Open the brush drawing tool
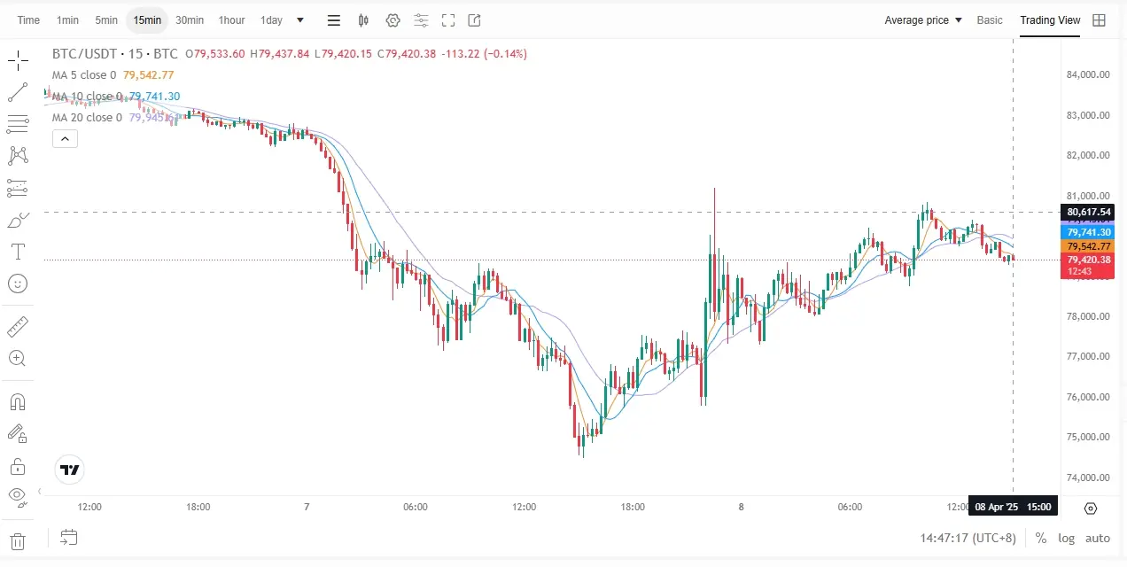Image resolution: width=1127 pixels, height=567 pixels. pyautogui.click(x=17, y=221)
